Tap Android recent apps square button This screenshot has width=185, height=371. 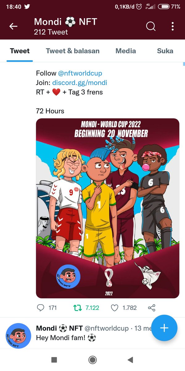(x=54, y=360)
